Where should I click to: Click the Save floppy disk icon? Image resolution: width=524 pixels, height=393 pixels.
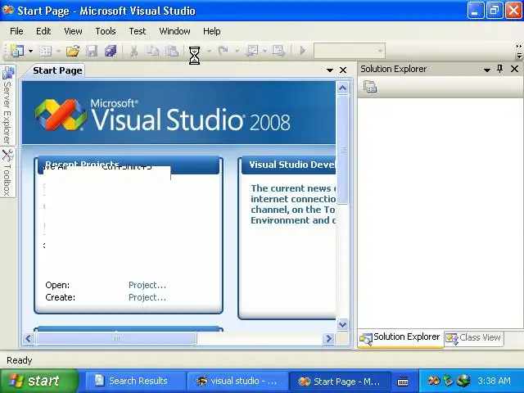pyautogui.click(x=92, y=51)
